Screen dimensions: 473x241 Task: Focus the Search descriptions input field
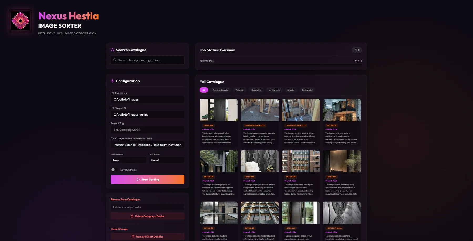147,60
